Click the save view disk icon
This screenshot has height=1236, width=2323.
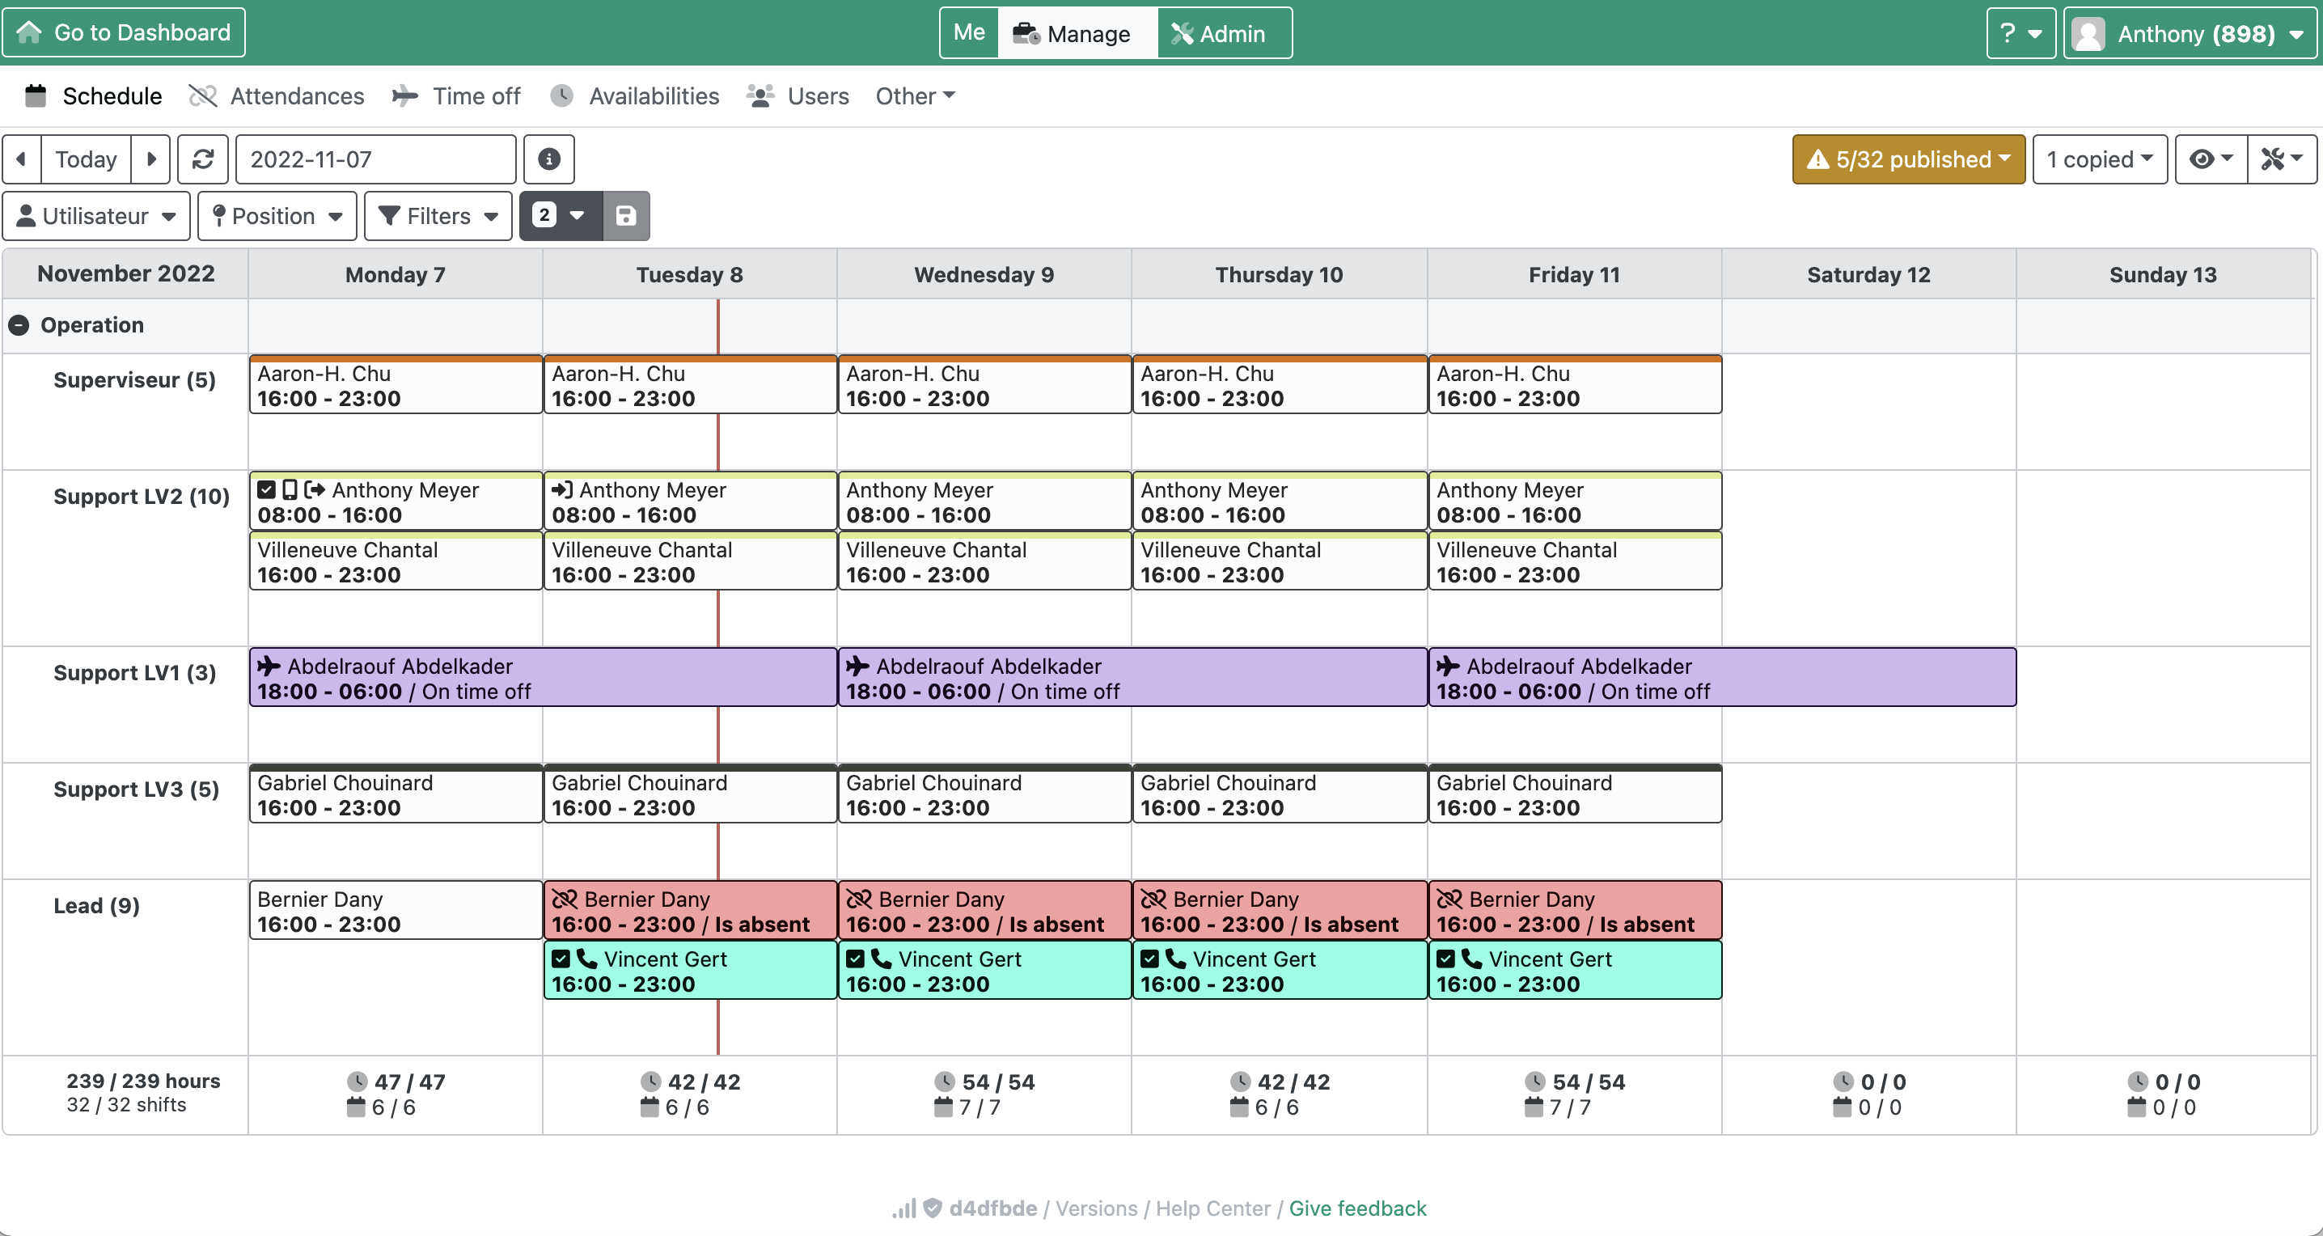pos(627,215)
